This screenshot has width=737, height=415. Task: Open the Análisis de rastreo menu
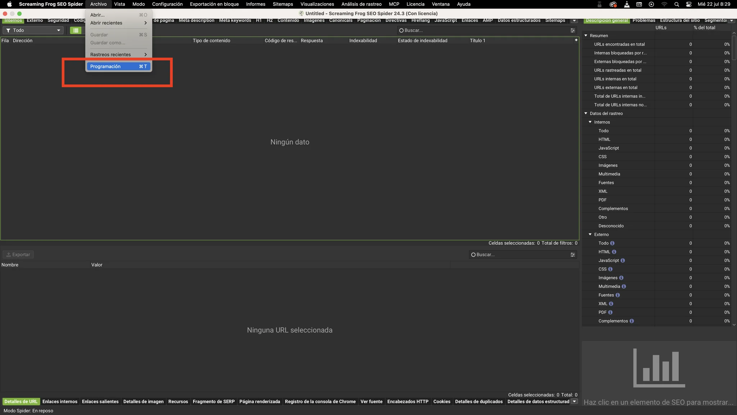click(x=361, y=4)
